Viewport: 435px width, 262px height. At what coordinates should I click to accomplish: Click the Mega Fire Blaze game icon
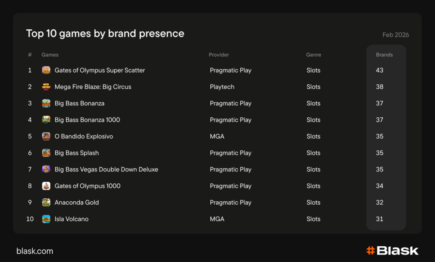click(46, 87)
